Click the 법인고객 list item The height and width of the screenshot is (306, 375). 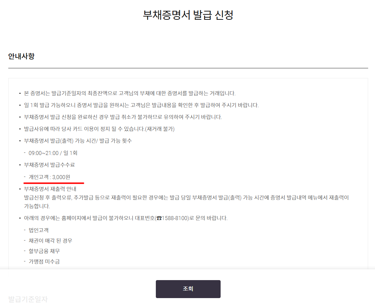[39, 230]
